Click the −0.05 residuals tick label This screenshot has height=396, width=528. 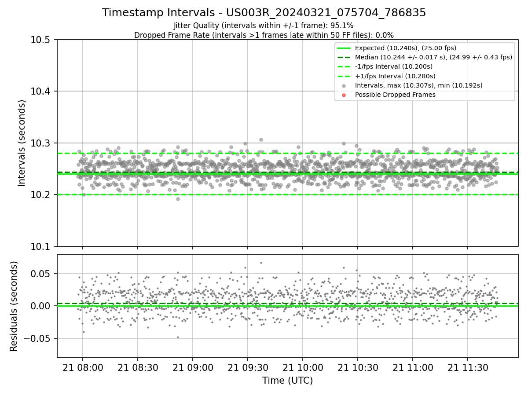click(37, 338)
